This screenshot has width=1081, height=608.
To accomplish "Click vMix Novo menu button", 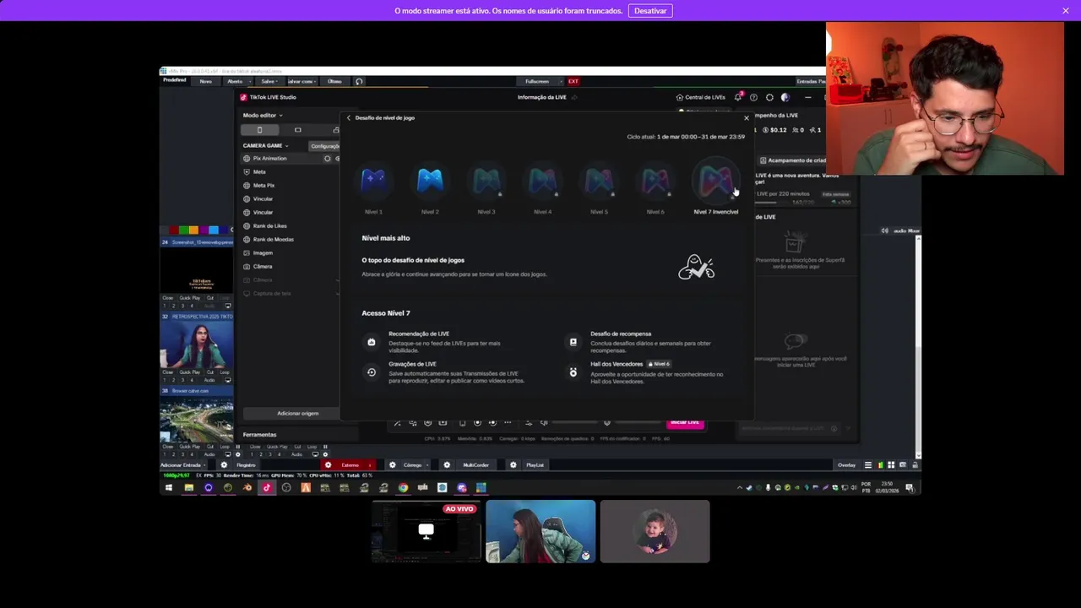I will [x=205, y=81].
